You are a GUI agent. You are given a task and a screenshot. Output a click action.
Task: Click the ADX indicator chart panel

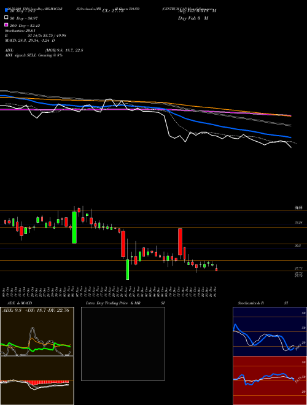[37, 331]
